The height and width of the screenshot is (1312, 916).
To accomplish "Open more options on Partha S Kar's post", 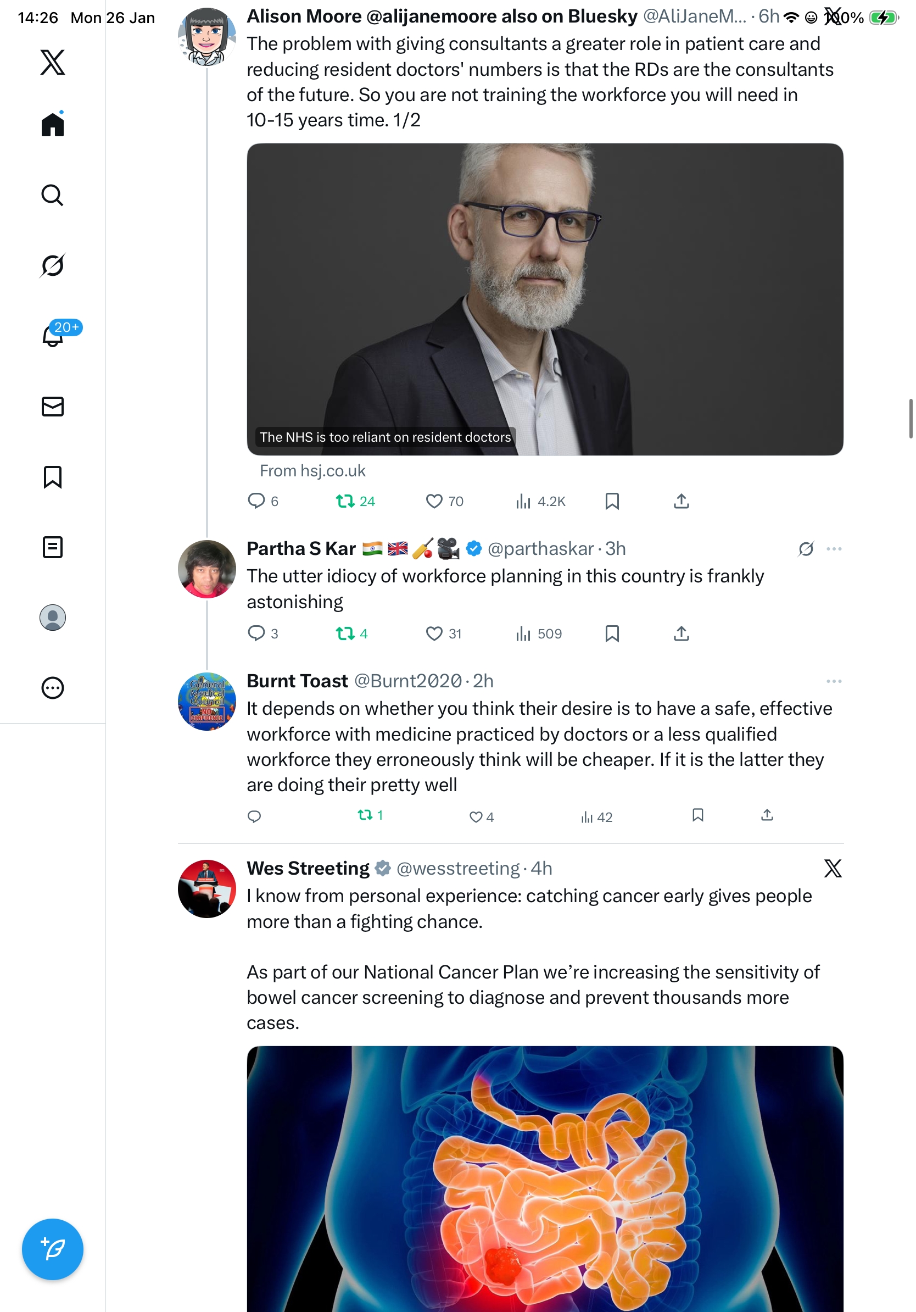I will 834,548.
